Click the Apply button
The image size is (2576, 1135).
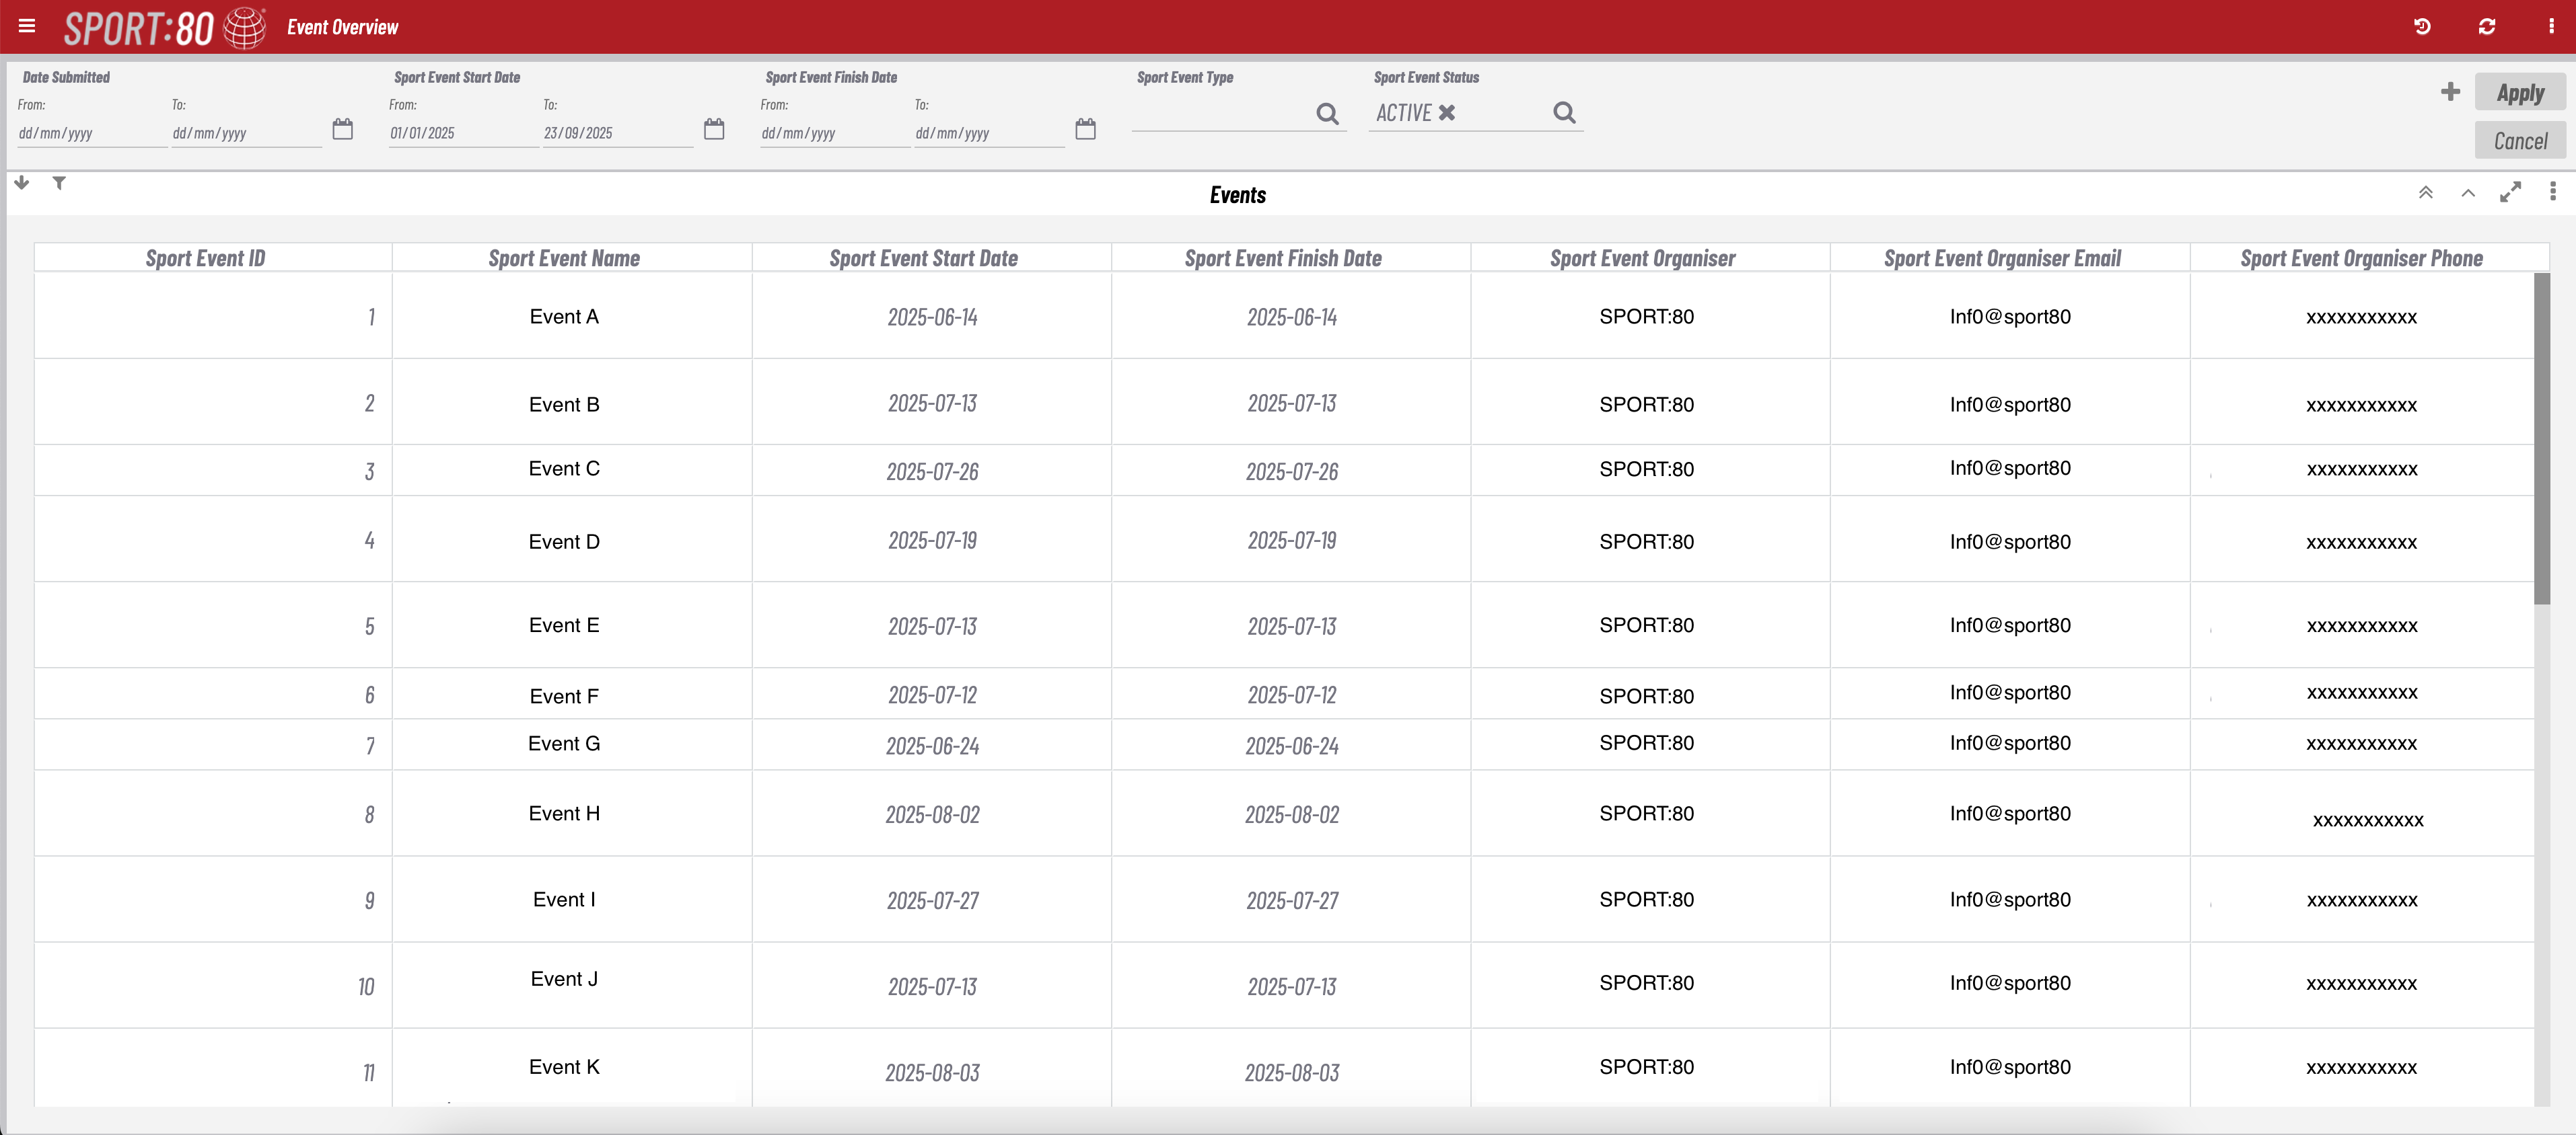2521,91
